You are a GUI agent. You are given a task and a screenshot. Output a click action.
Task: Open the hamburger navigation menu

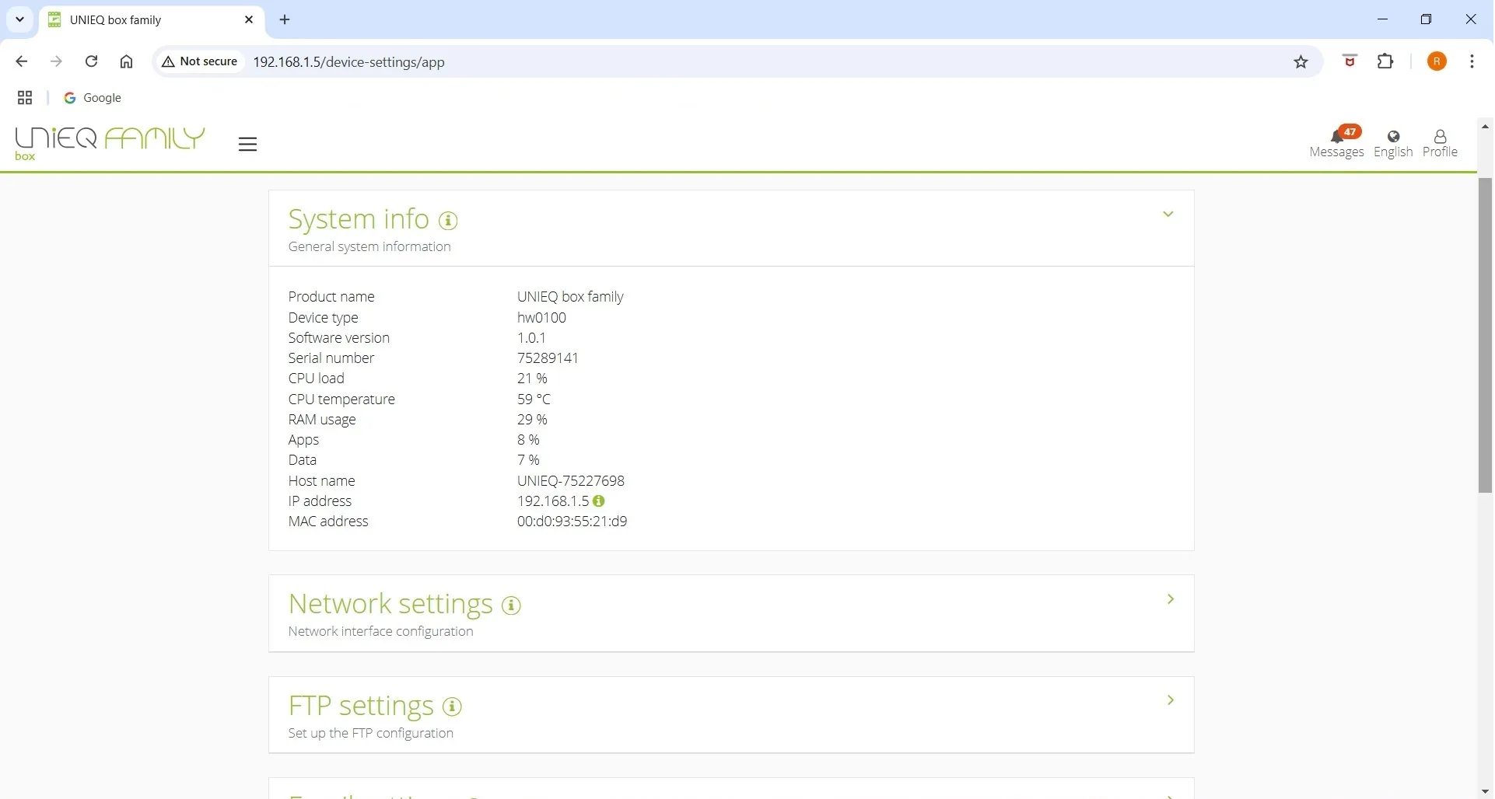pyautogui.click(x=248, y=145)
